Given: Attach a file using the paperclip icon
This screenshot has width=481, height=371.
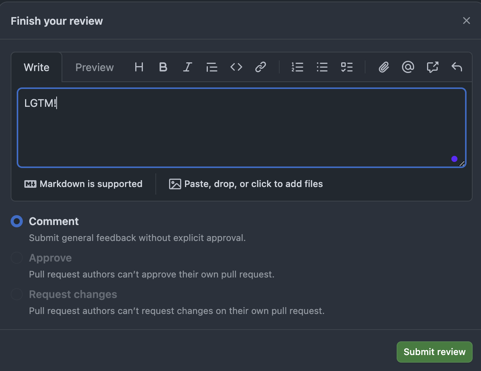Looking at the screenshot, I should pos(384,67).
